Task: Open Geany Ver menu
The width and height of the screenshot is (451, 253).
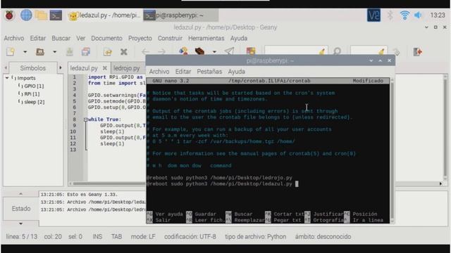Action: click(x=80, y=38)
